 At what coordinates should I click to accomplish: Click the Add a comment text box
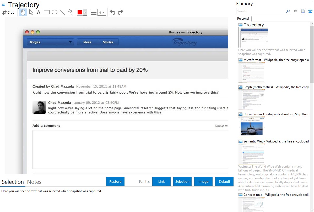point(130,150)
